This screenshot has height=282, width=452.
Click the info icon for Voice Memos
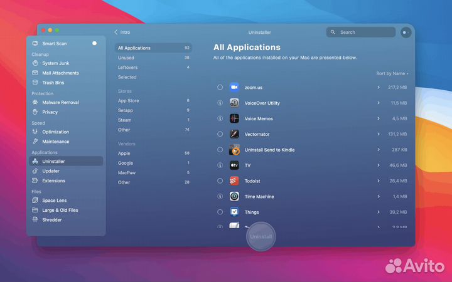tap(220, 118)
